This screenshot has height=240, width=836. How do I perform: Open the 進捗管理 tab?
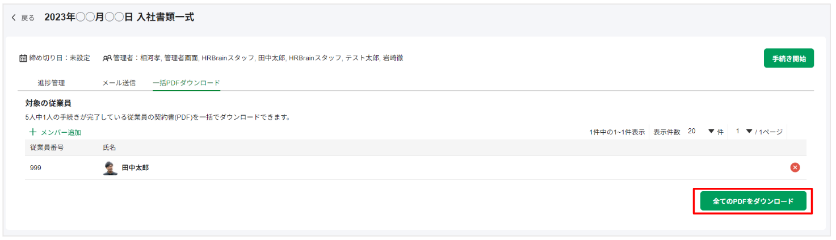[51, 83]
